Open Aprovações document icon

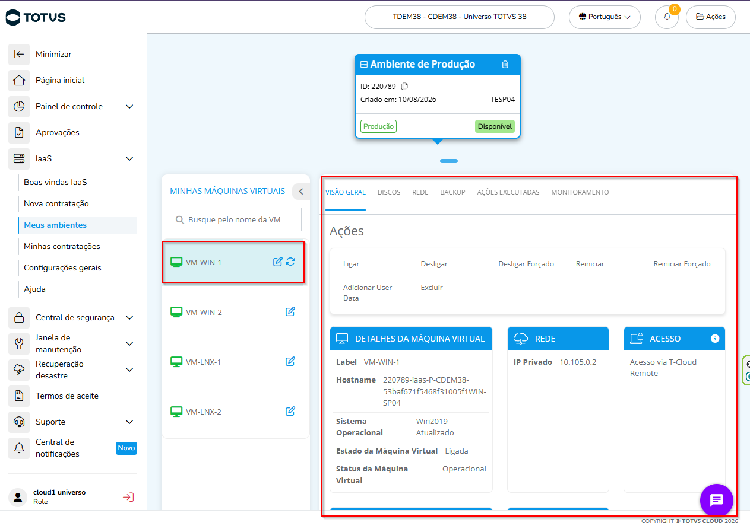click(19, 132)
